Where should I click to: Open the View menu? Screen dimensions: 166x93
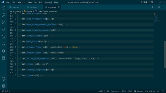[29, 2]
